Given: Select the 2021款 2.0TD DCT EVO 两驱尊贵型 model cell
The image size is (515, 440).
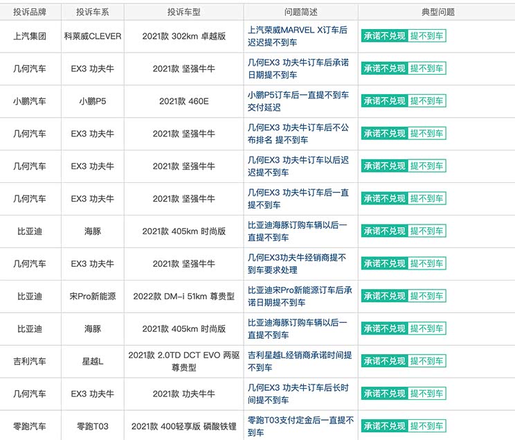Looking at the screenshot, I should coord(183,362).
